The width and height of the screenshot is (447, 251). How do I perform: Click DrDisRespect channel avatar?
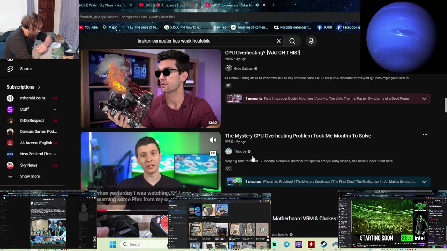(x=10, y=120)
